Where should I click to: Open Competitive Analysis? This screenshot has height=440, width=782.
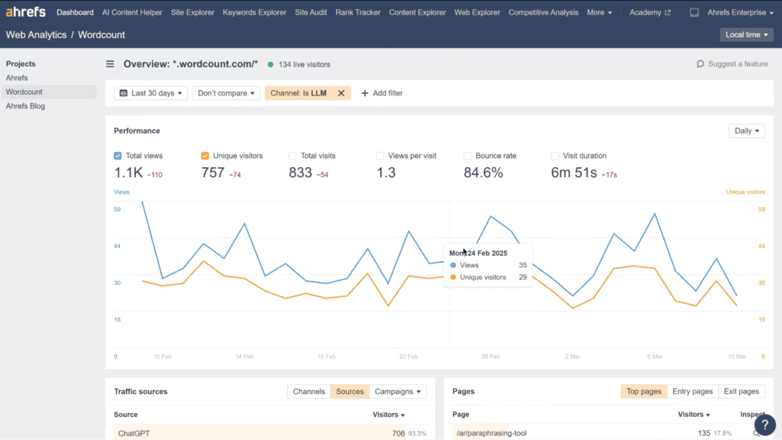[543, 12]
